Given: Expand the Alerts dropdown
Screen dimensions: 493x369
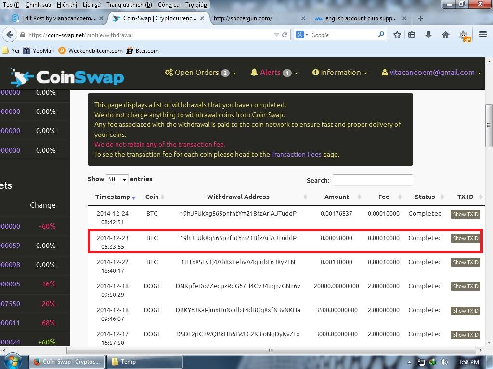Looking at the screenshot, I should pos(274,73).
